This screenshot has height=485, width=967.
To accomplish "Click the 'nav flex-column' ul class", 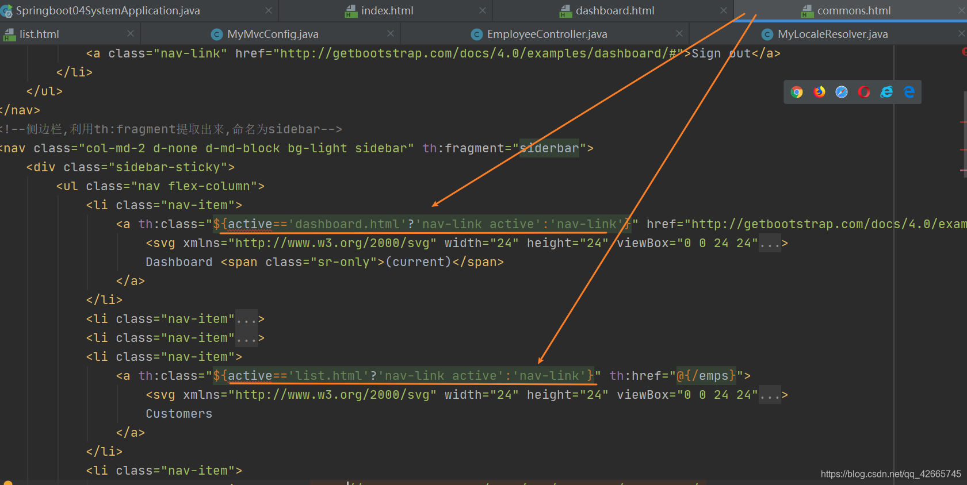I will (194, 186).
